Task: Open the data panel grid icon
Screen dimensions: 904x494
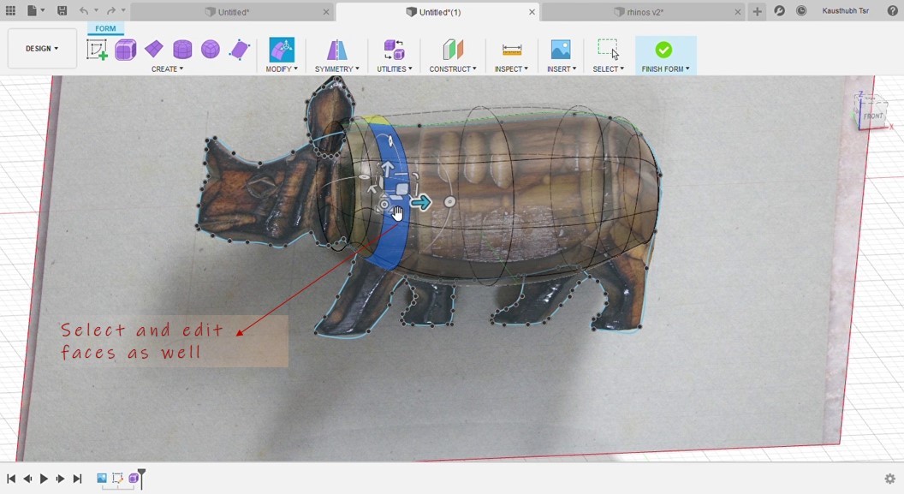Action: tap(10, 10)
